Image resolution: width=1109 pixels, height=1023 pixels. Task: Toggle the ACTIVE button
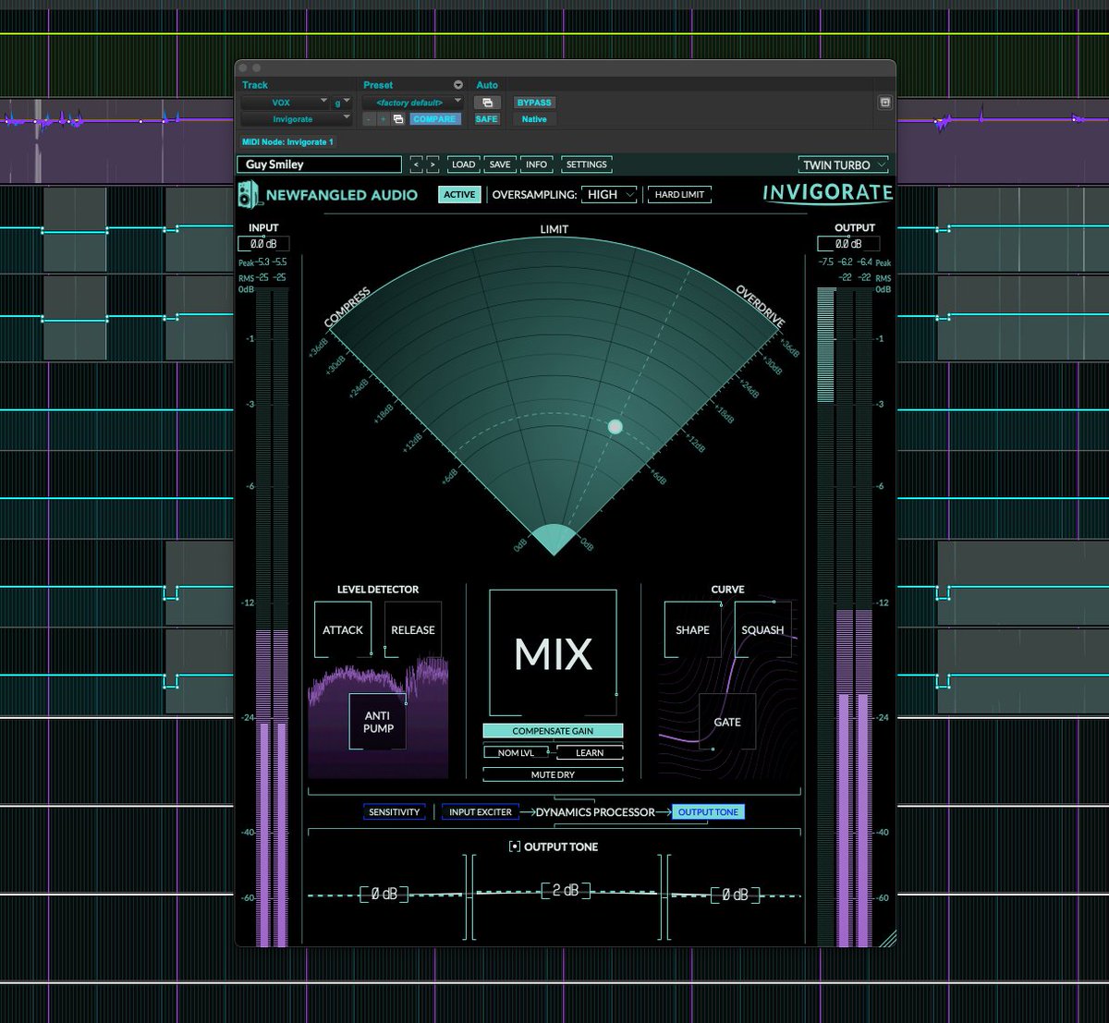click(459, 194)
